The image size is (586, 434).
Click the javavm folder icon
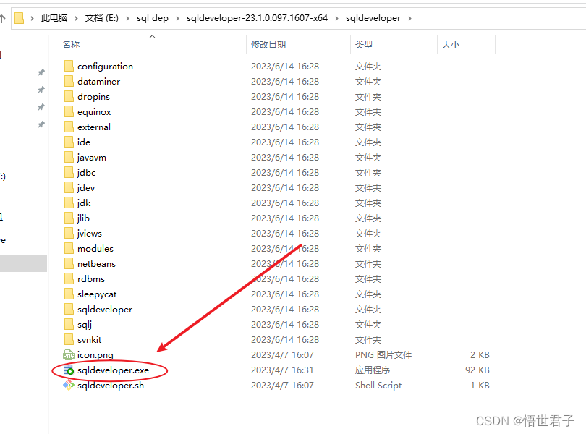click(69, 158)
